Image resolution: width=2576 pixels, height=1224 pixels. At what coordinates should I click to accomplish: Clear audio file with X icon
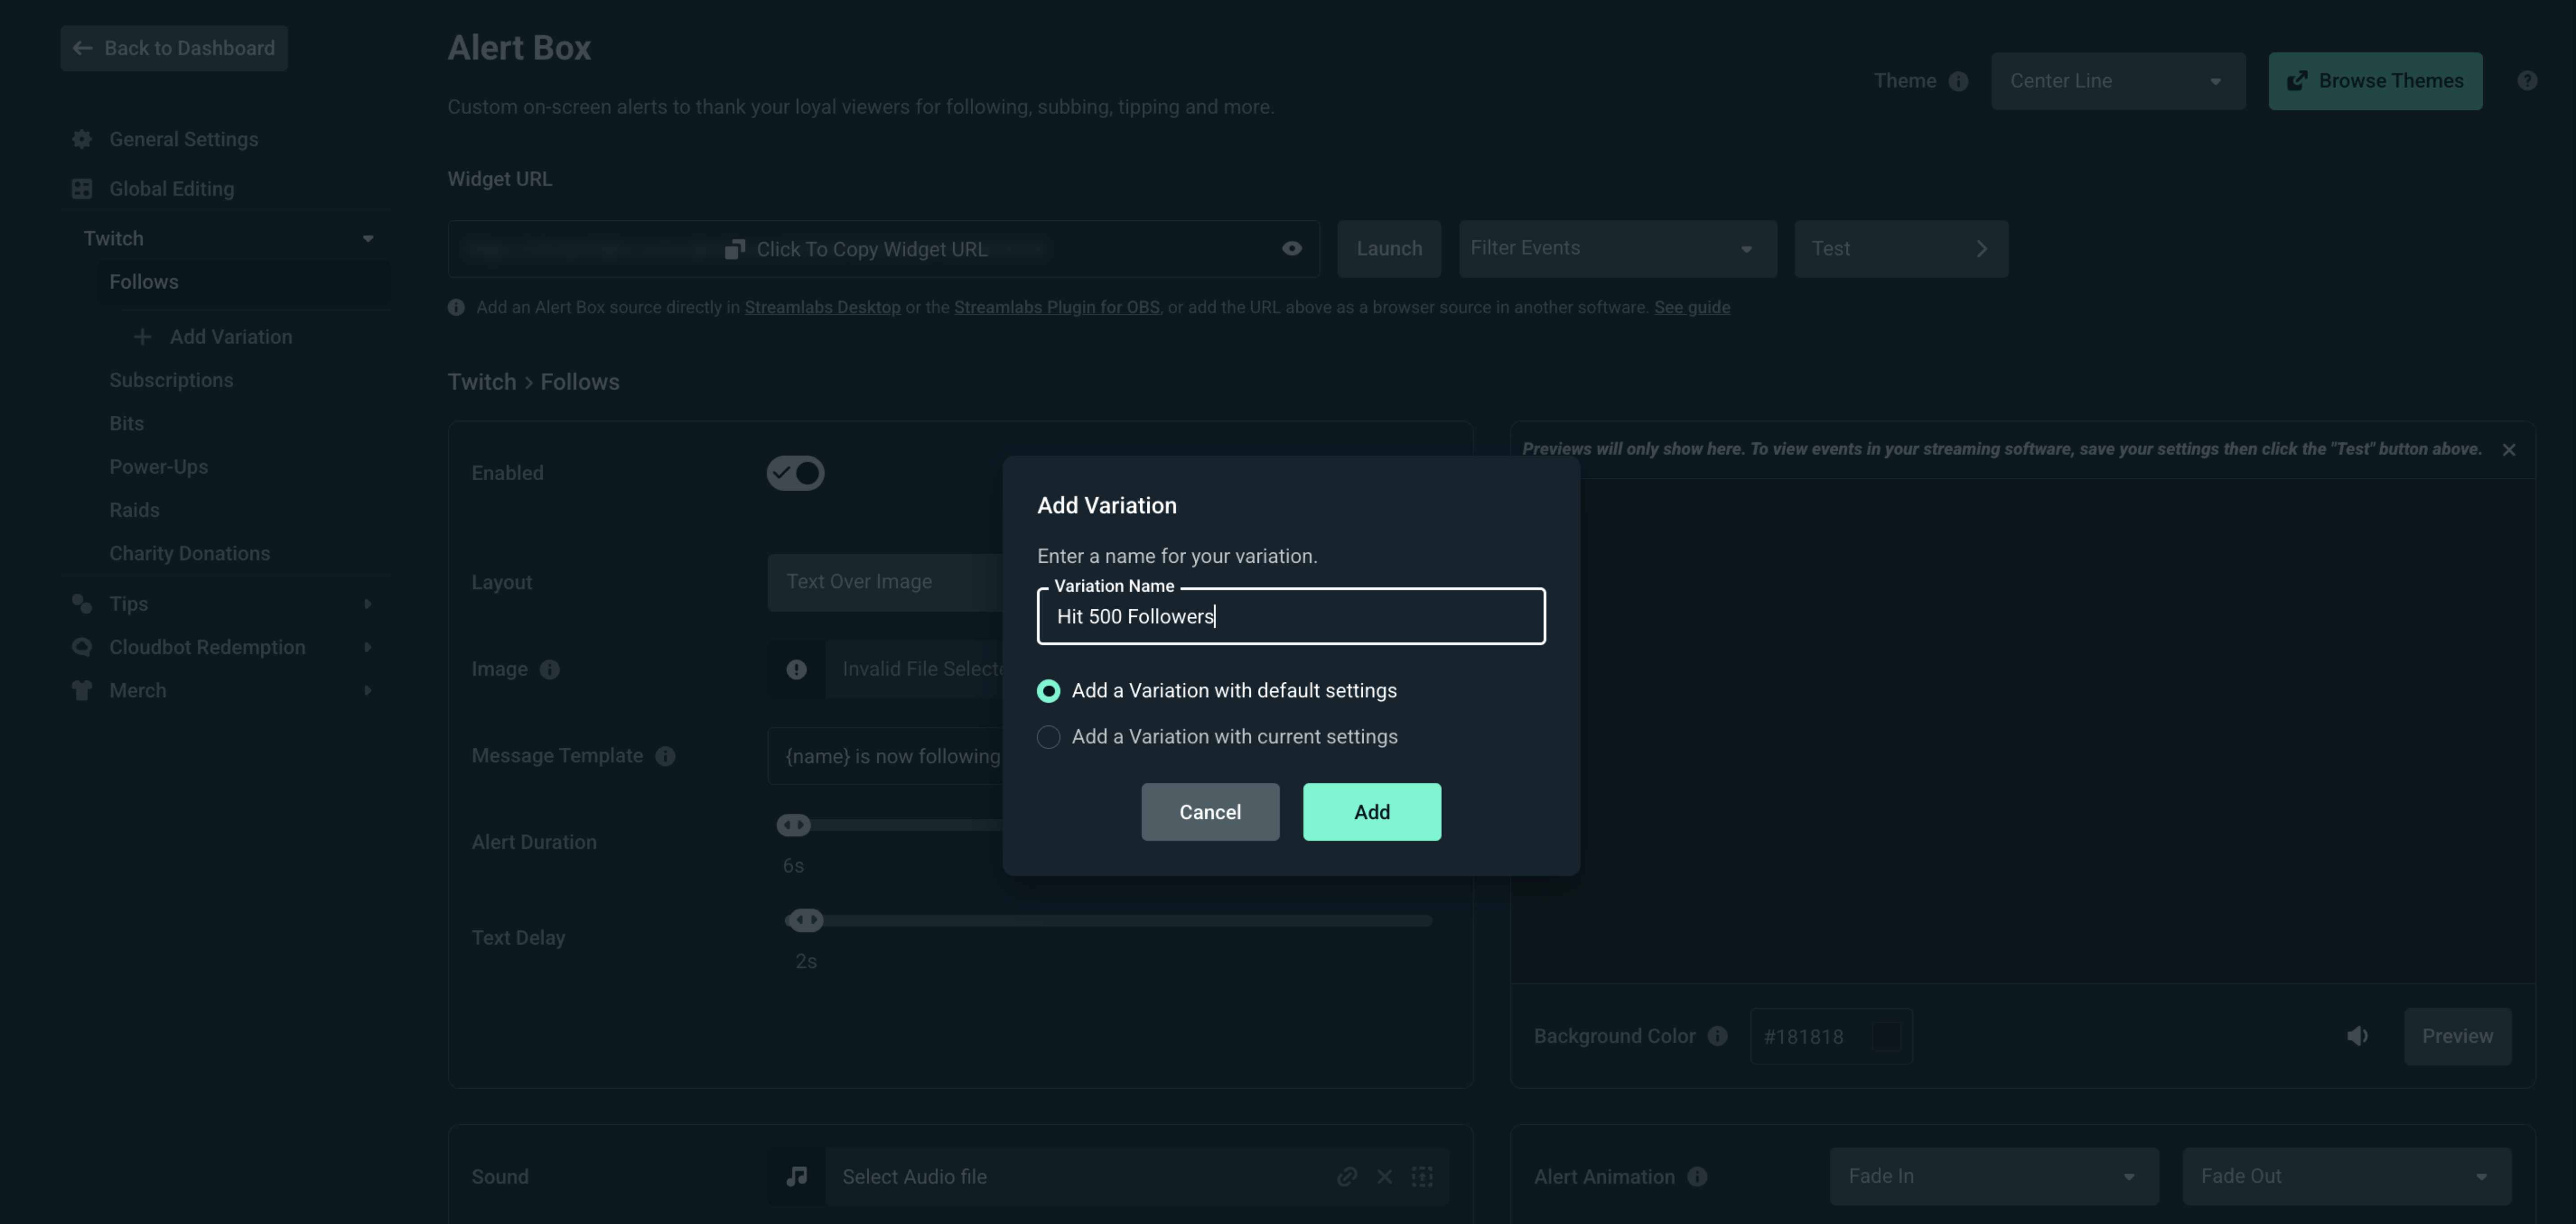click(x=1384, y=1176)
